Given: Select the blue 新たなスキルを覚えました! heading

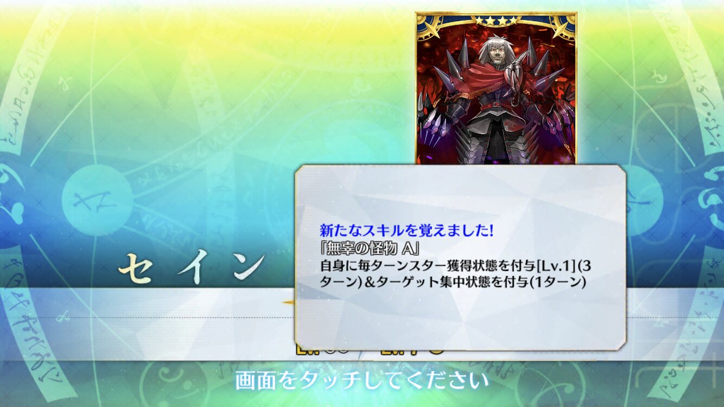Looking at the screenshot, I should pos(407,231).
